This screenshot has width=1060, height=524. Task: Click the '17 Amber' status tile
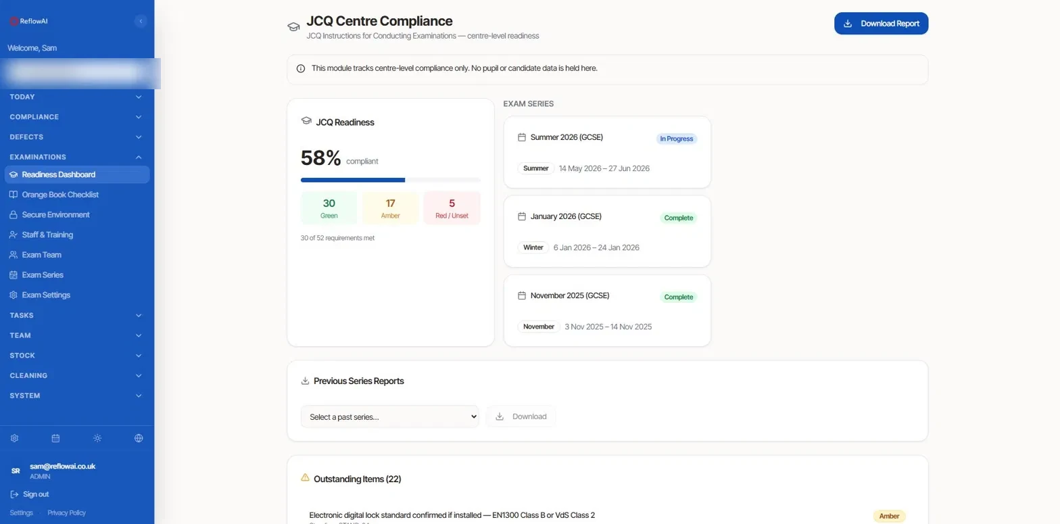click(x=391, y=208)
